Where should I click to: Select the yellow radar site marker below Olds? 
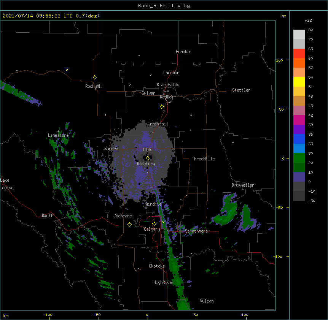tap(148, 158)
